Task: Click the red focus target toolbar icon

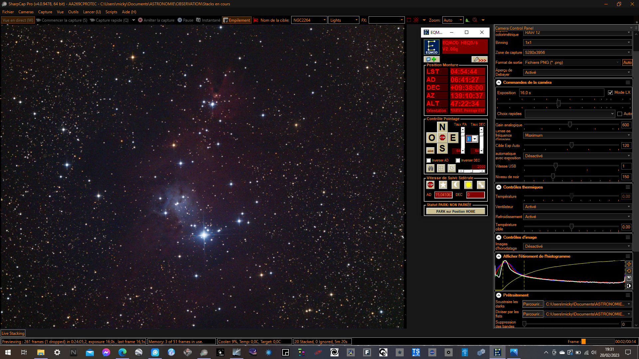Action: tap(475, 20)
